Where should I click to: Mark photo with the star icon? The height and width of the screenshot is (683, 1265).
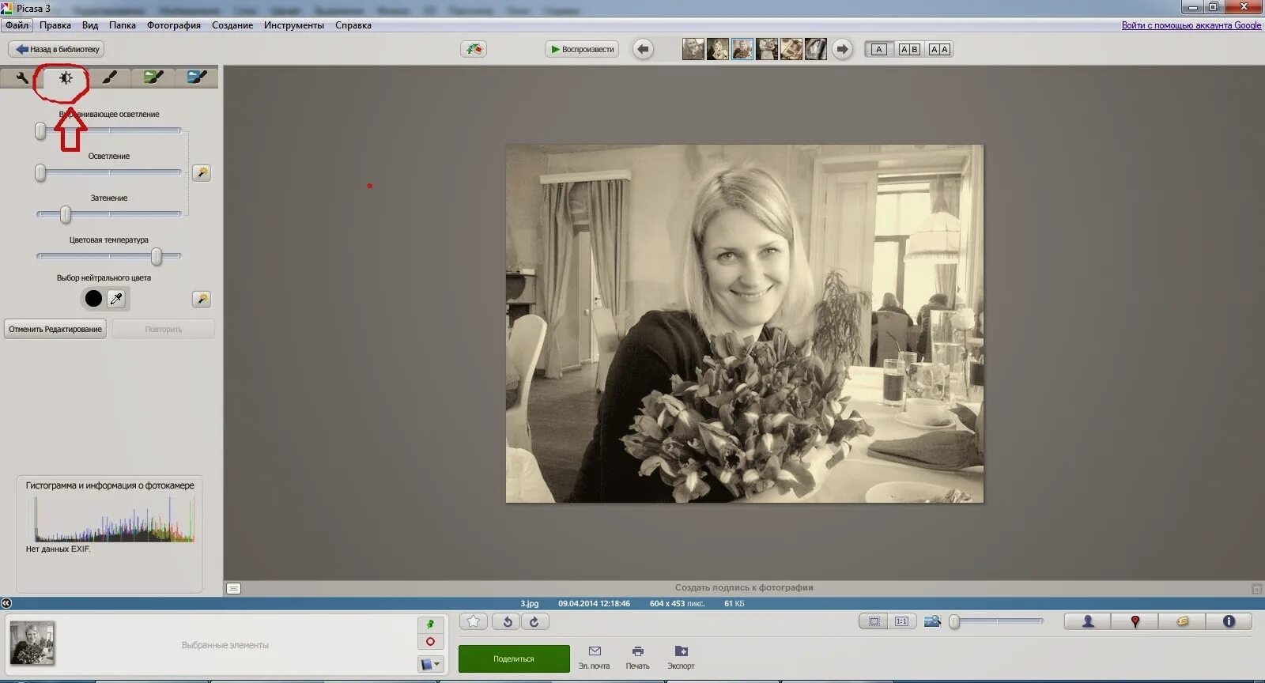(474, 622)
